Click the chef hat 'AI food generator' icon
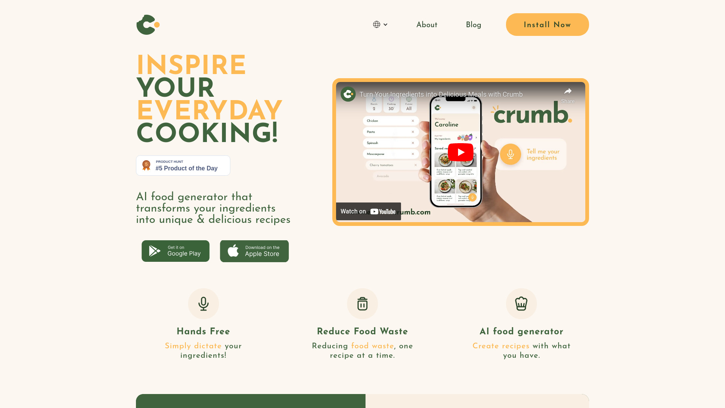The height and width of the screenshot is (408, 725). (521, 304)
